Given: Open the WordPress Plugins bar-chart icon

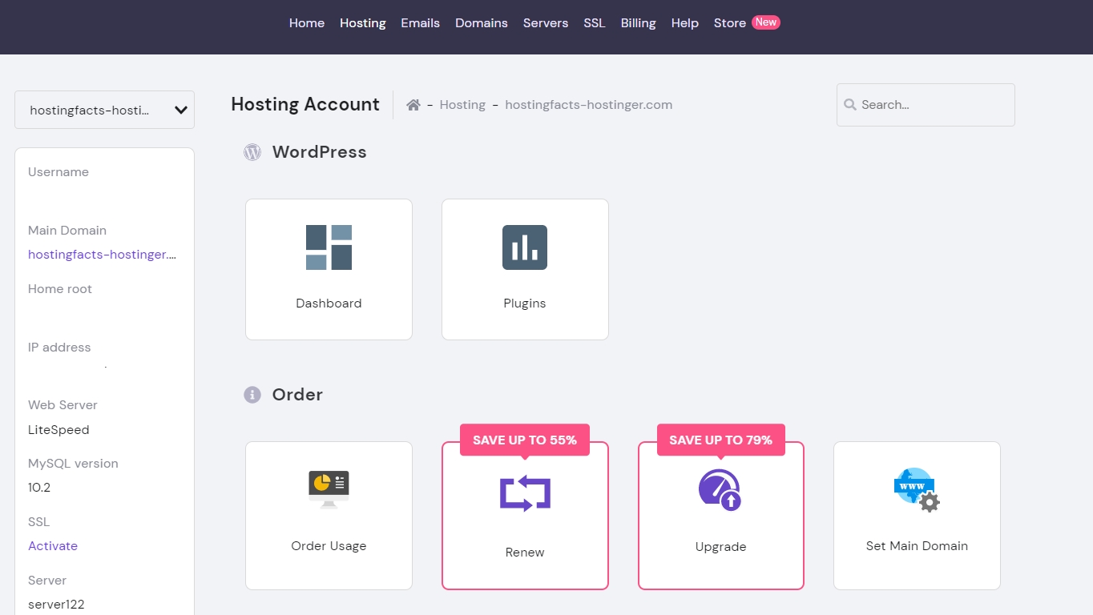Looking at the screenshot, I should (x=525, y=247).
